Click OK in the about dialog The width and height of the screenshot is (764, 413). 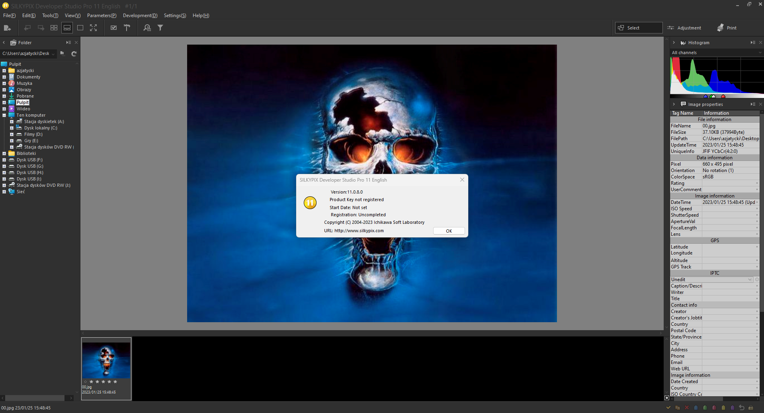(x=449, y=231)
